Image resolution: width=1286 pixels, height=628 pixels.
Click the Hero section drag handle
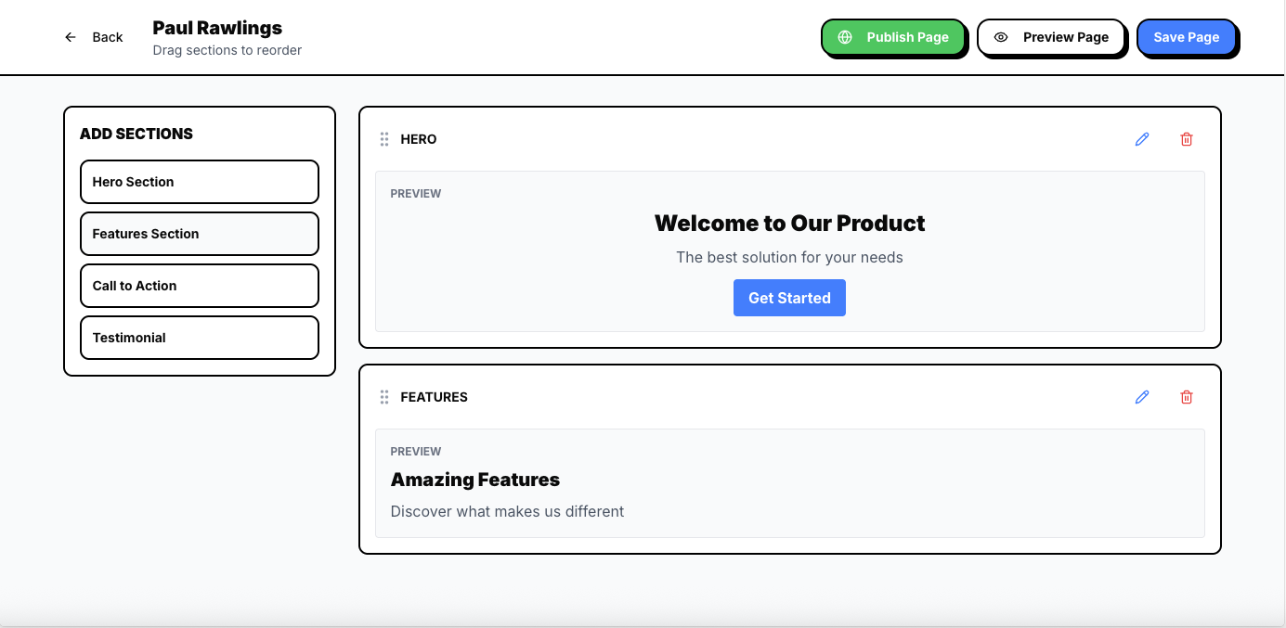[384, 139]
